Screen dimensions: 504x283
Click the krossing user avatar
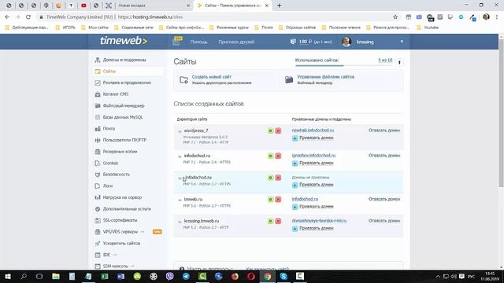(346, 42)
